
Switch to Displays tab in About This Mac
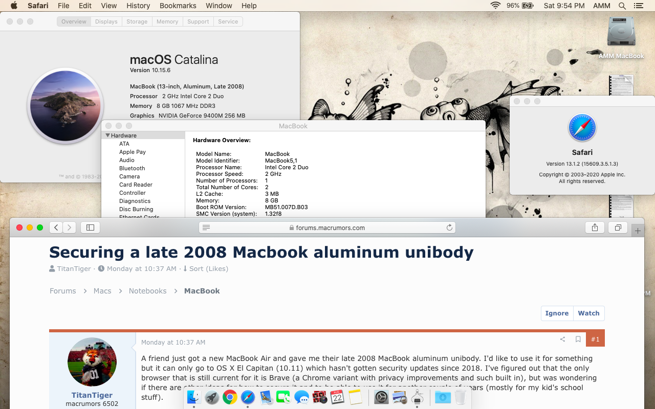(x=106, y=21)
